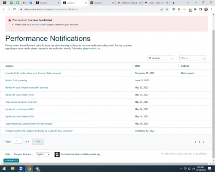Viewport: 215px width, 172px height.
Task: Open the tab search chevron
Action: point(188,3)
